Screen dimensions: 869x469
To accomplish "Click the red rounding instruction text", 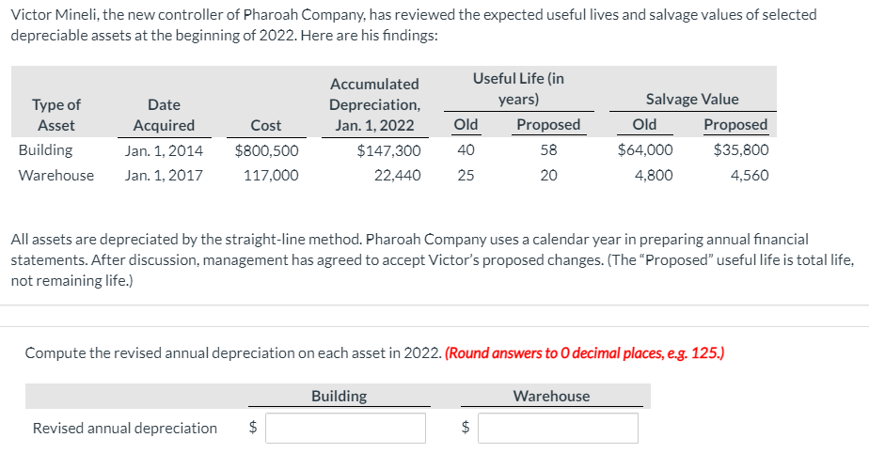I will point(584,353).
